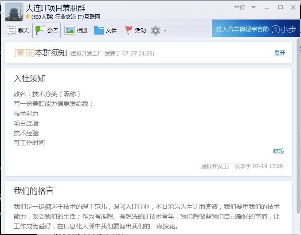Viewport: 301px width, 235px height.
Task: Click the gear settings icon
Action: click(x=156, y=30)
